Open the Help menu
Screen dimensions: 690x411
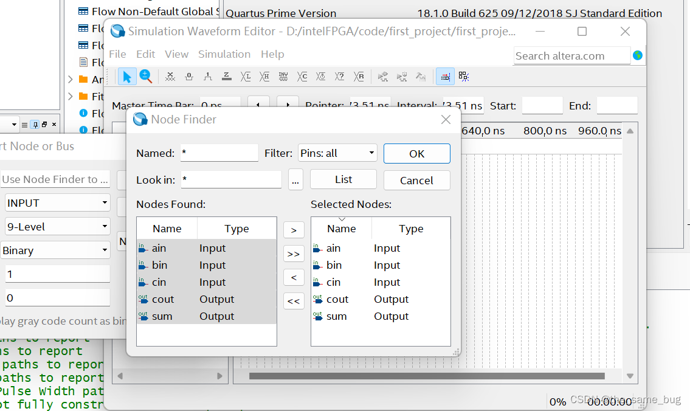click(x=272, y=54)
